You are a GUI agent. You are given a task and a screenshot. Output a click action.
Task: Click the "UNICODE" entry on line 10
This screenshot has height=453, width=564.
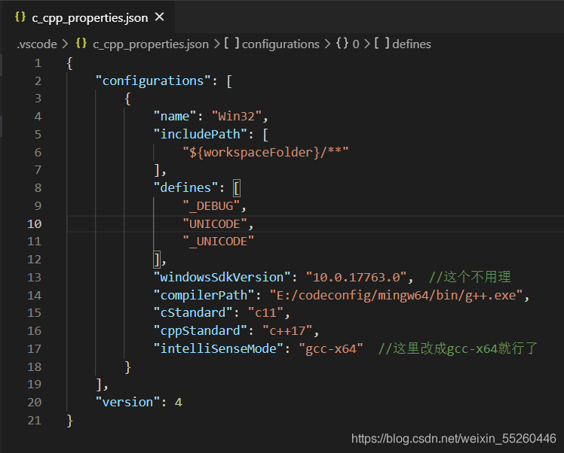pos(215,224)
